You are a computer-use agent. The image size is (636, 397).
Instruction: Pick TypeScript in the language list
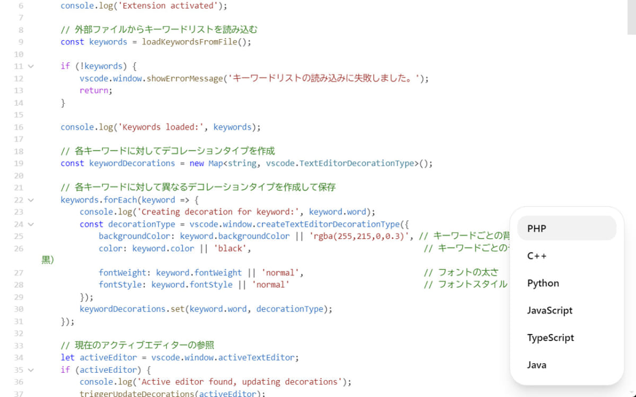(x=550, y=338)
